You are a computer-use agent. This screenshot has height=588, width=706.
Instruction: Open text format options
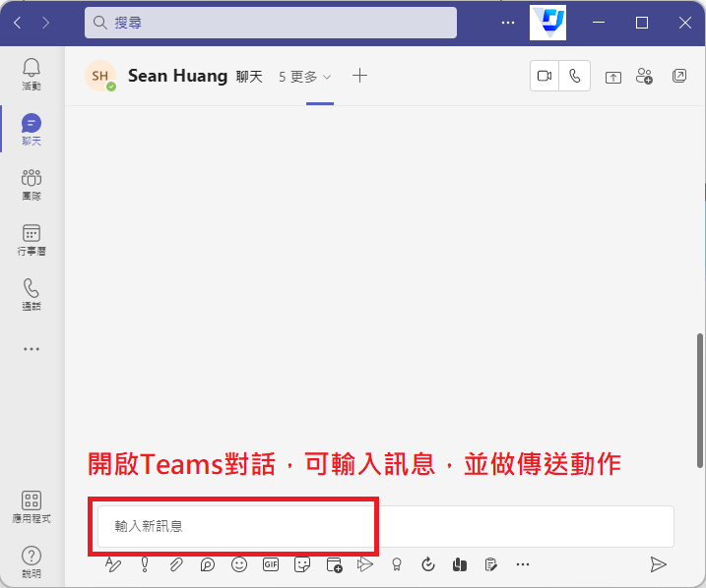coord(113,564)
